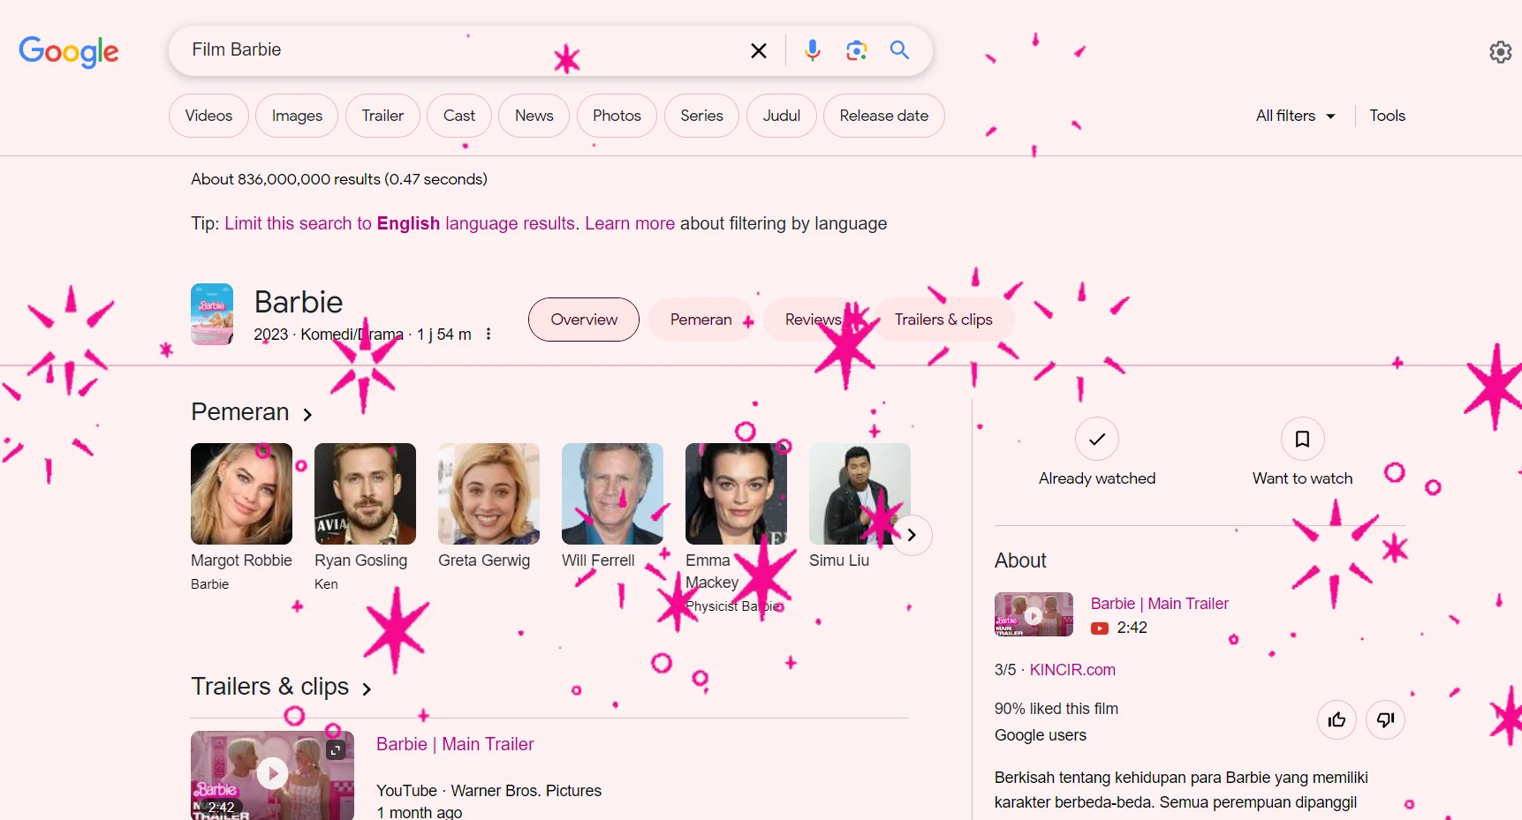Open Simu Liu's cast photo
Screen dimensions: 1522x820
859,493
